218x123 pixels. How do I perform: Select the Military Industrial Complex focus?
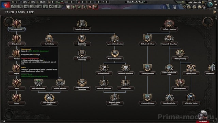pyautogui.click(x=49, y=99)
